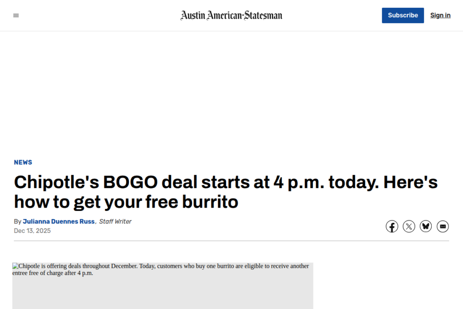Click the Dec 13, 2025 publish date
Image resolution: width=463 pixels, height=309 pixels.
pyautogui.click(x=32, y=231)
